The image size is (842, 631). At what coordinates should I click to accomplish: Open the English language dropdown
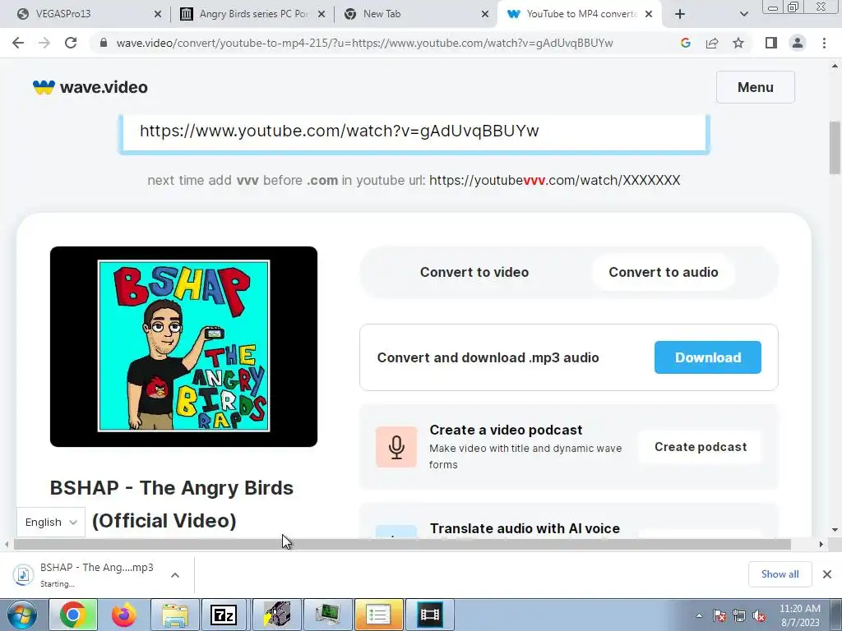pos(51,522)
